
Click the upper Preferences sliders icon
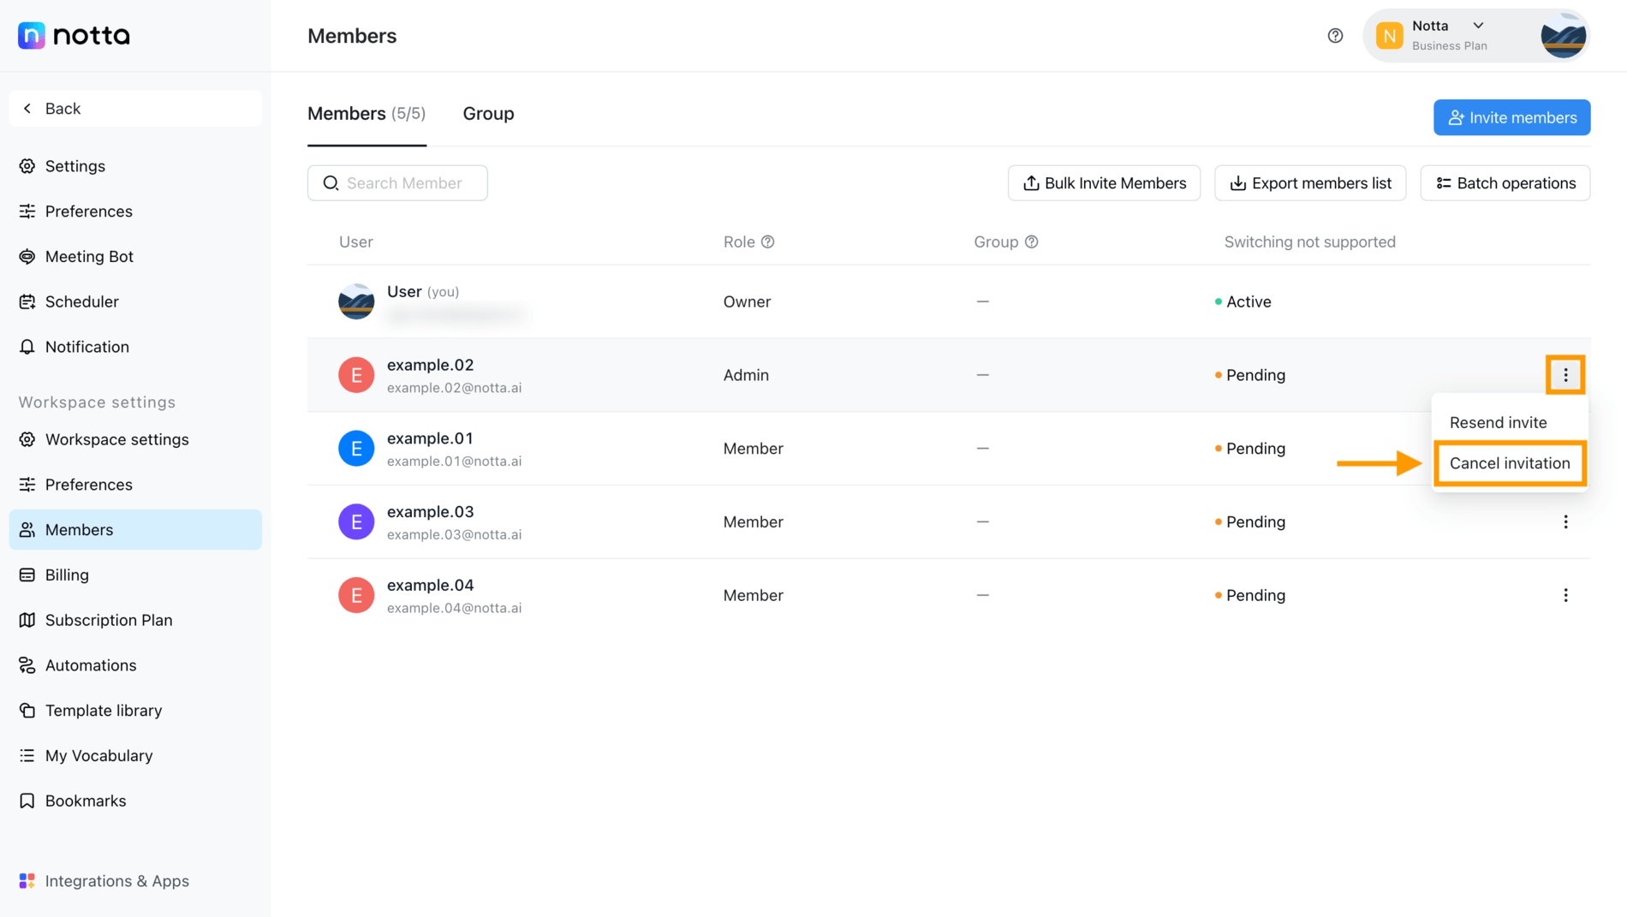27,211
